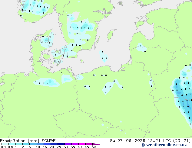Click the above-50 arrow tip of legend

pos(96,144)
